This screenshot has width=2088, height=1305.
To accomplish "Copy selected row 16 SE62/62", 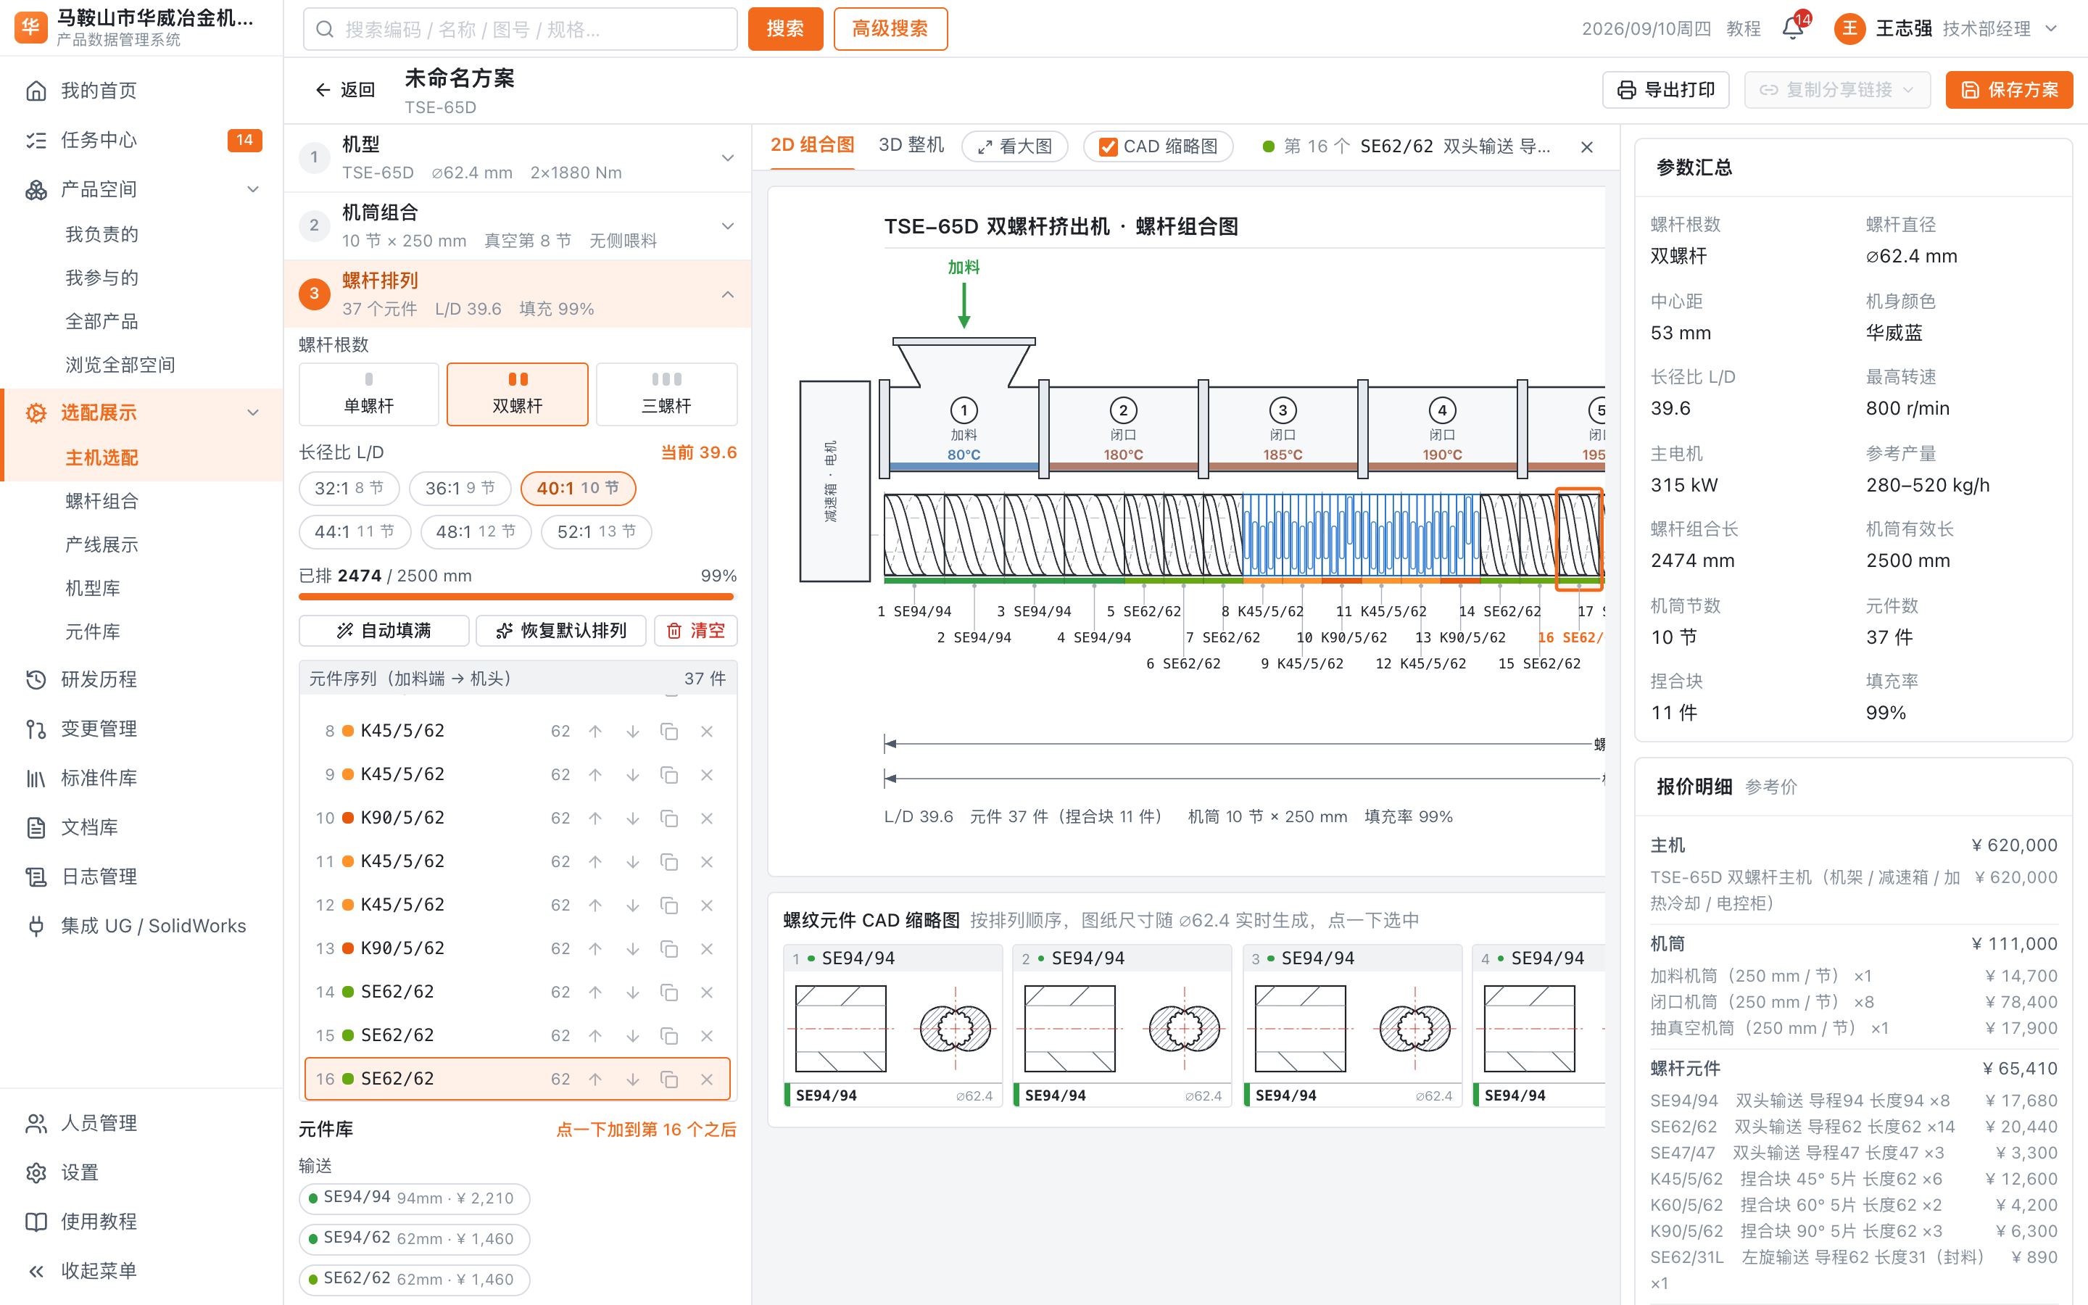I will [x=668, y=1080].
